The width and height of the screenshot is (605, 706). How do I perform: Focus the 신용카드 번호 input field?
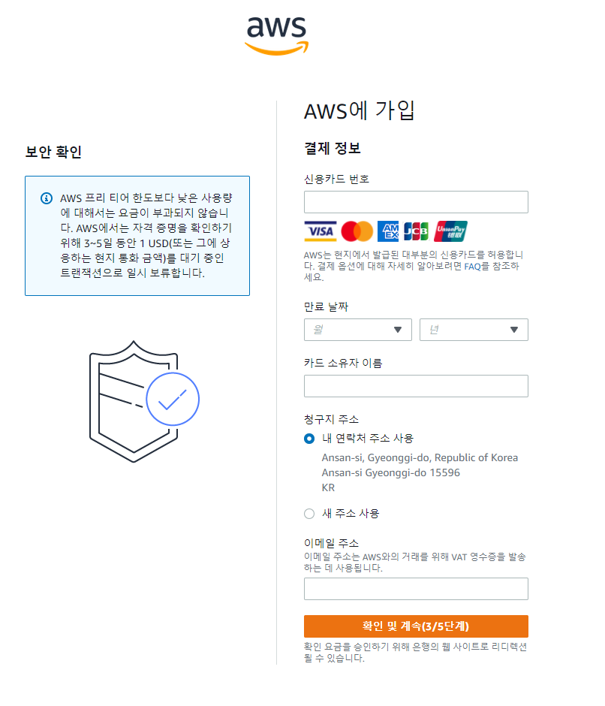coord(416,202)
